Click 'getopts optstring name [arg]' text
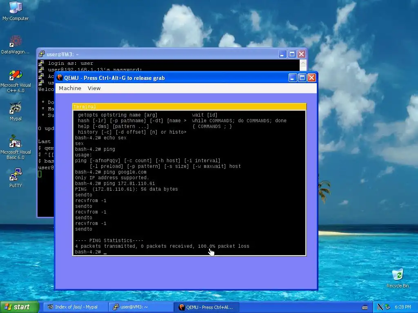 (118, 115)
